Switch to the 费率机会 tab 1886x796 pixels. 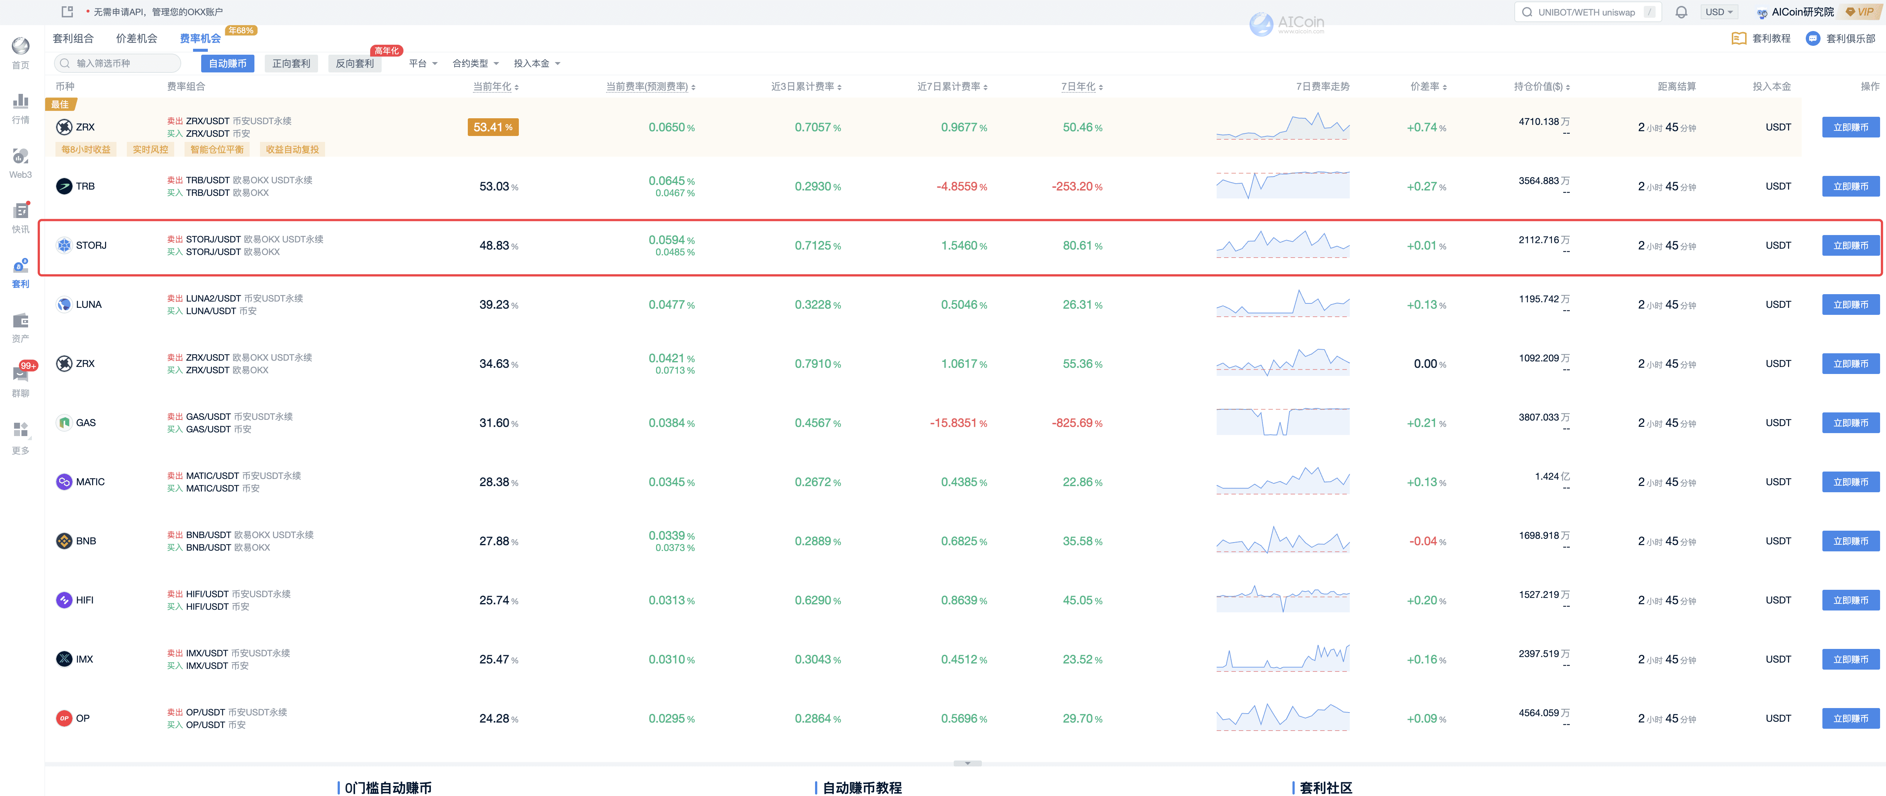pyautogui.click(x=200, y=39)
